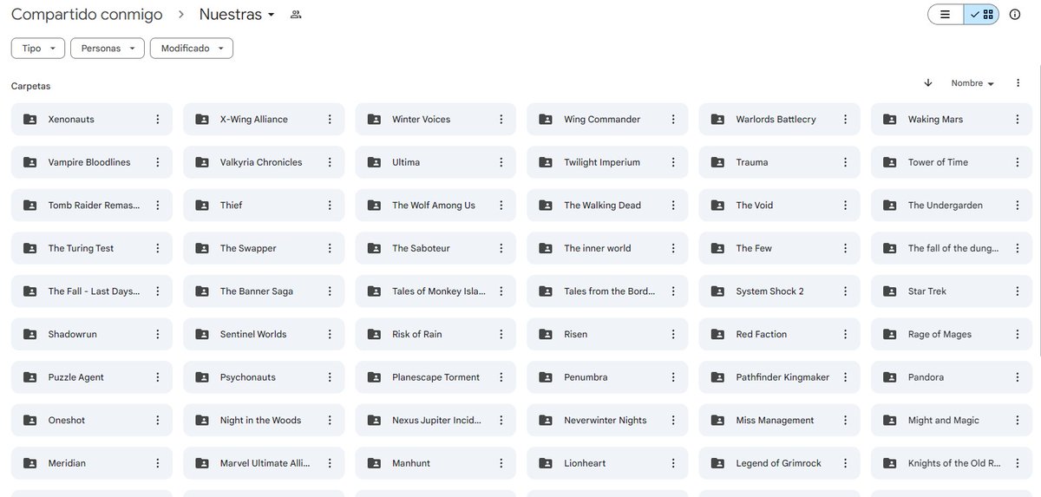Open the Nombre sort options dropdown
The height and width of the screenshot is (497, 1041).
[x=972, y=83]
